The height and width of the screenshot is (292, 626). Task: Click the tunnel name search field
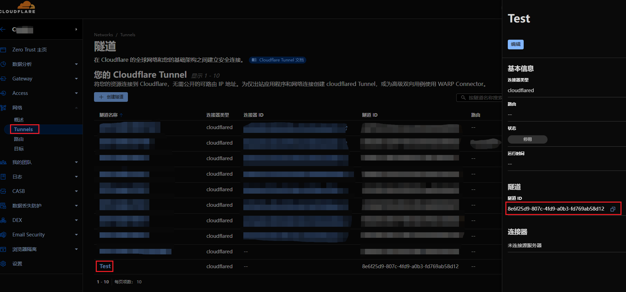[479, 98]
